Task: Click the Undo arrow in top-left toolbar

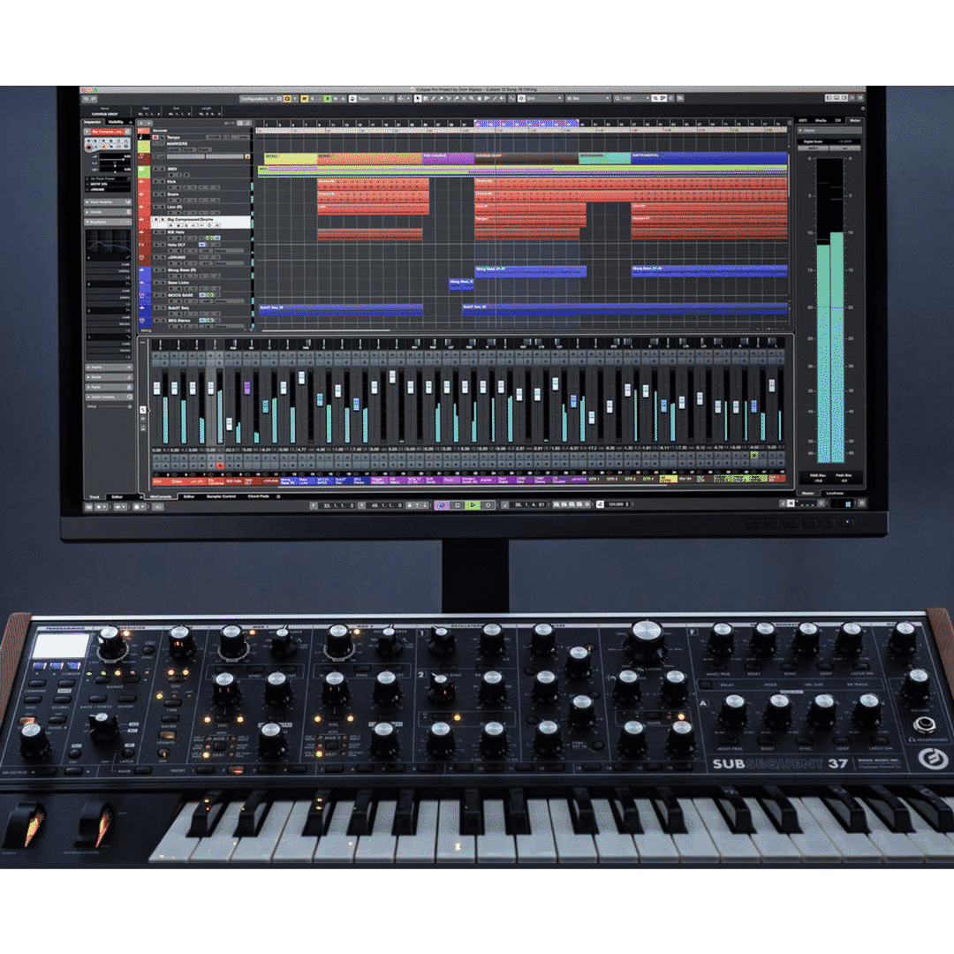Action: coord(87,99)
